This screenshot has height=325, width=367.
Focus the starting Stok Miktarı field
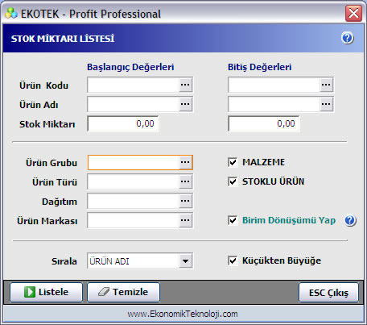(123, 123)
